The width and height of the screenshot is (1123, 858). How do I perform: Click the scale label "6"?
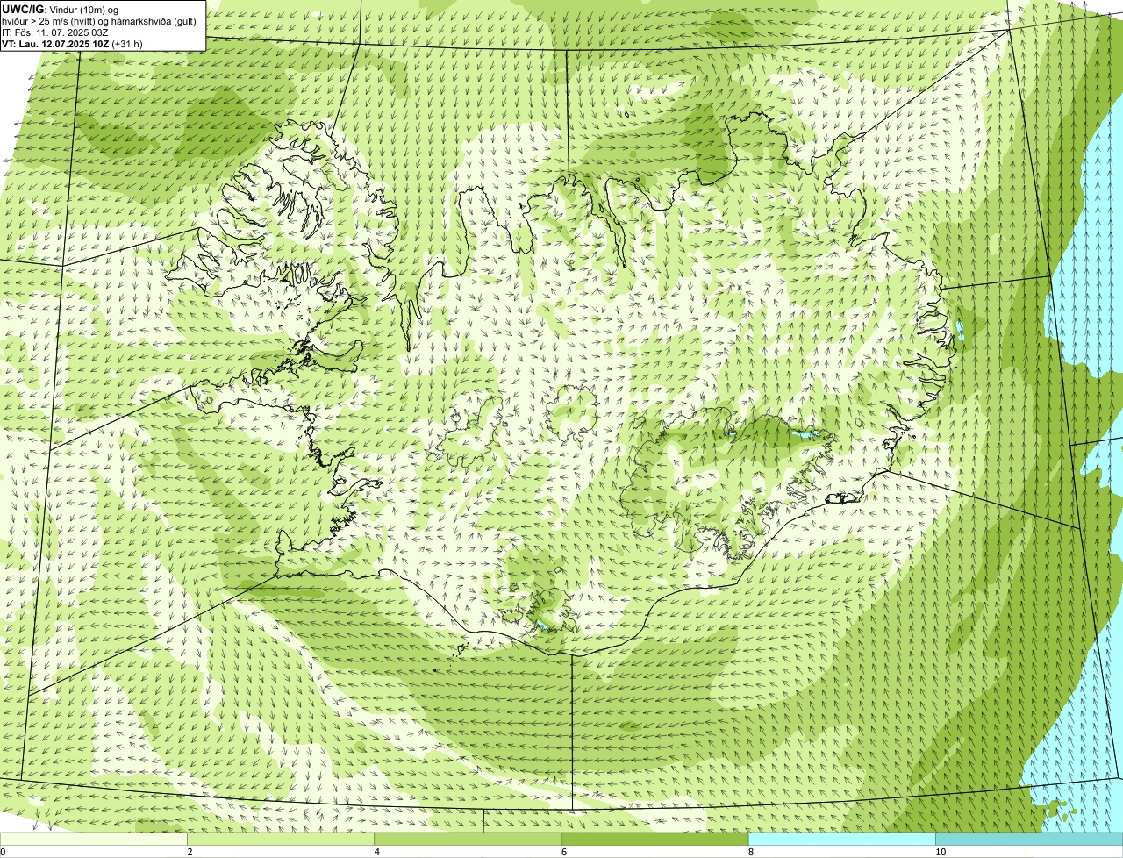click(x=563, y=852)
